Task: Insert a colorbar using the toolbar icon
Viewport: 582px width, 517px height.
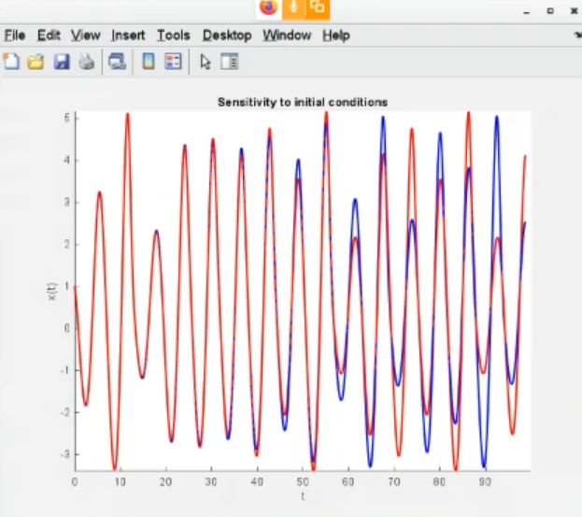Action: click(x=149, y=63)
